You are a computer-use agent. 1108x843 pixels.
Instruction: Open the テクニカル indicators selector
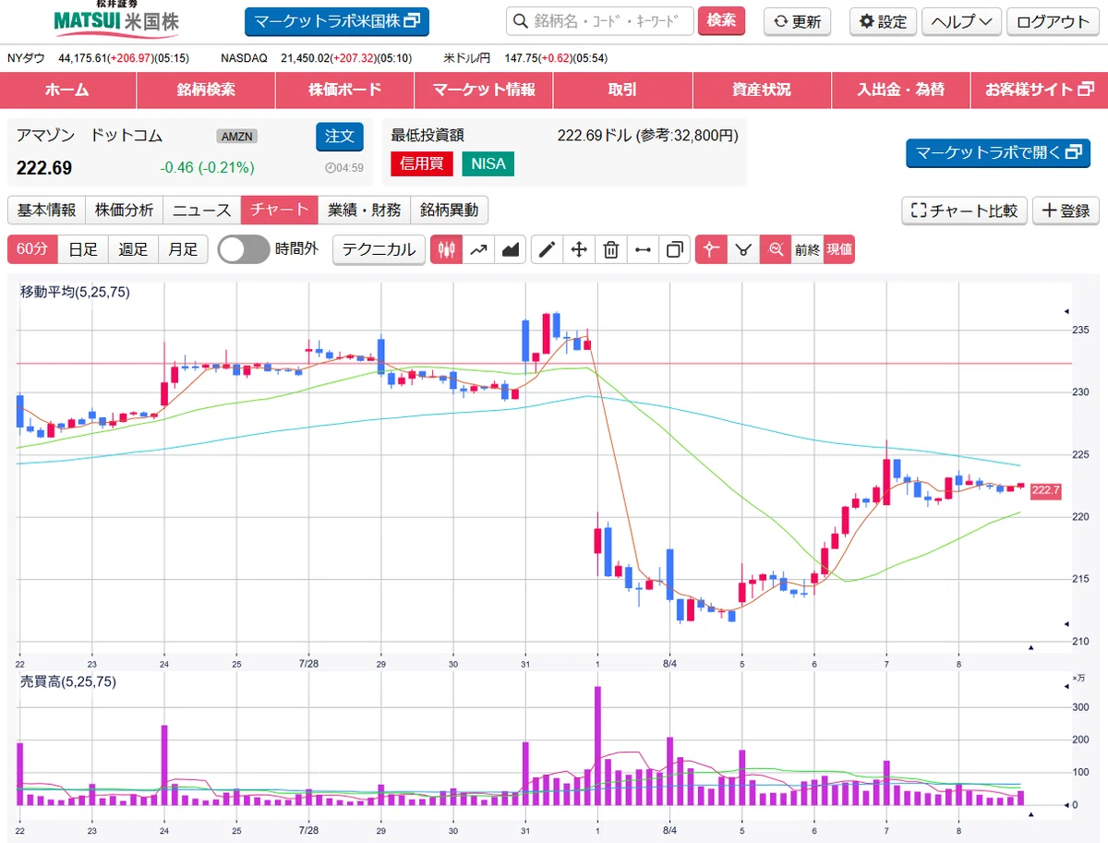379,249
